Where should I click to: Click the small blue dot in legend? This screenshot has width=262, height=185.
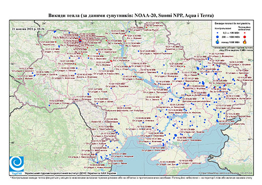coord(218,33)
